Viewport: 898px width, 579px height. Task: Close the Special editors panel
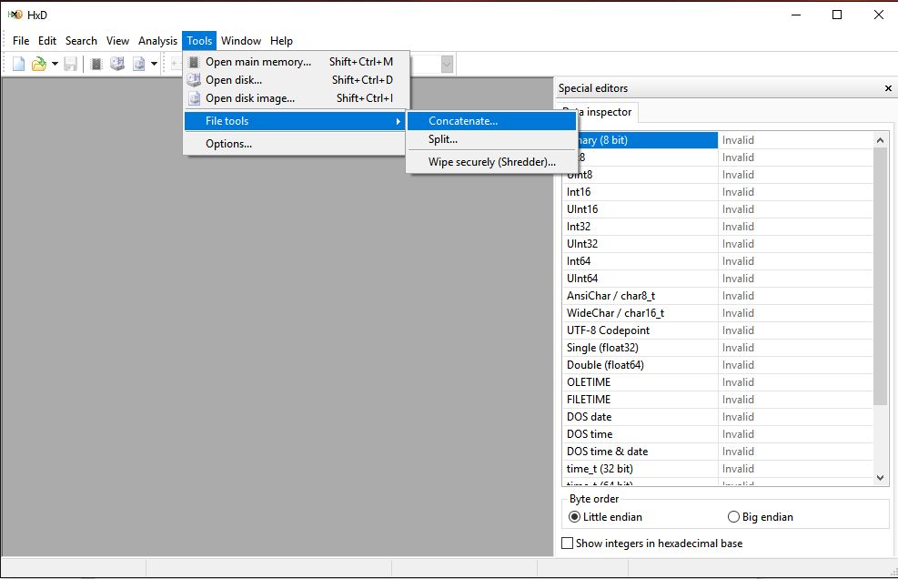[888, 88]
